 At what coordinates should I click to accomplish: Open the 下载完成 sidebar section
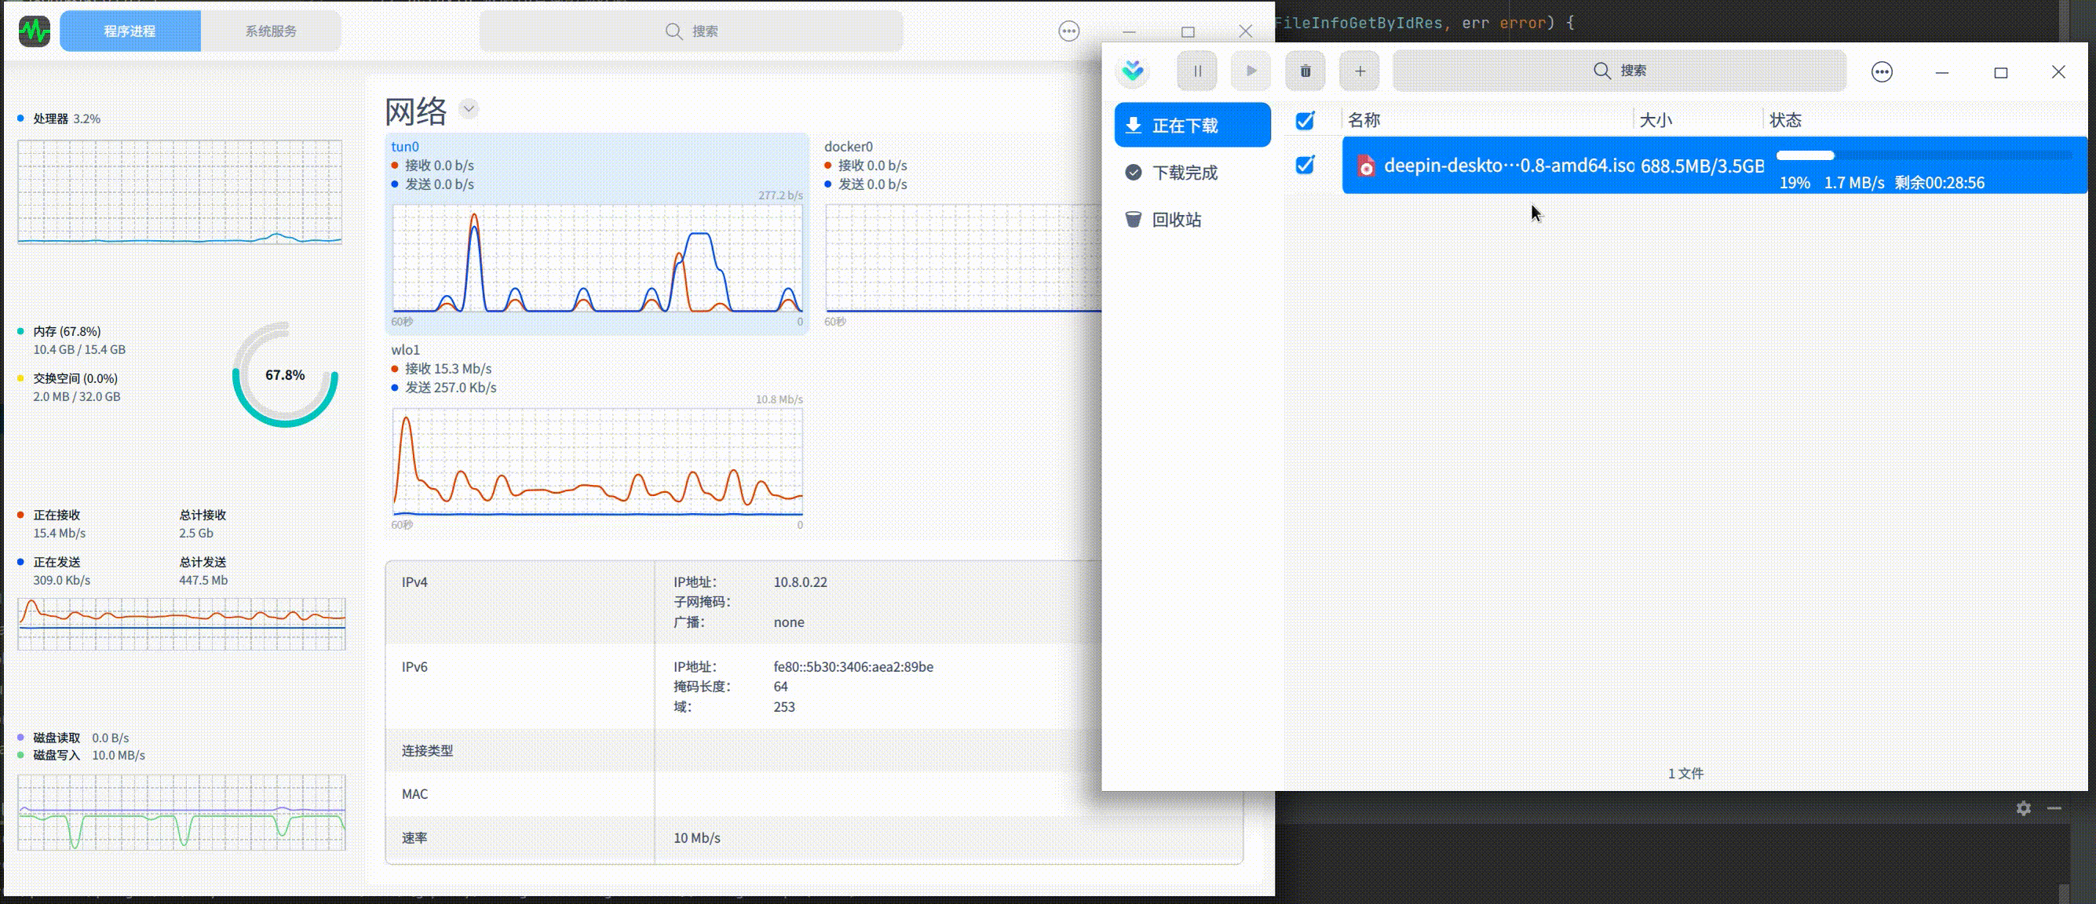coord(1184,173)
